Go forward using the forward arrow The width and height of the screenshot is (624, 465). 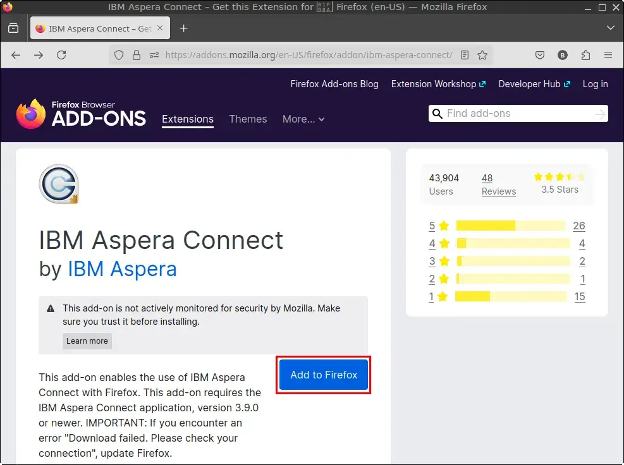pyautogui.click(x=39, y=55)
